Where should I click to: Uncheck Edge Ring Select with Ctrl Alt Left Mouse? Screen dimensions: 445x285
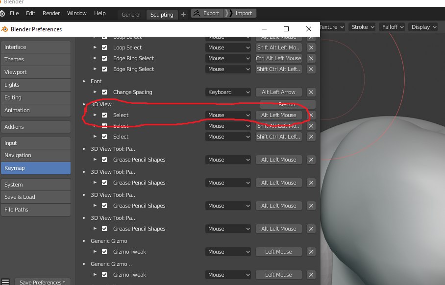(104, 58)
